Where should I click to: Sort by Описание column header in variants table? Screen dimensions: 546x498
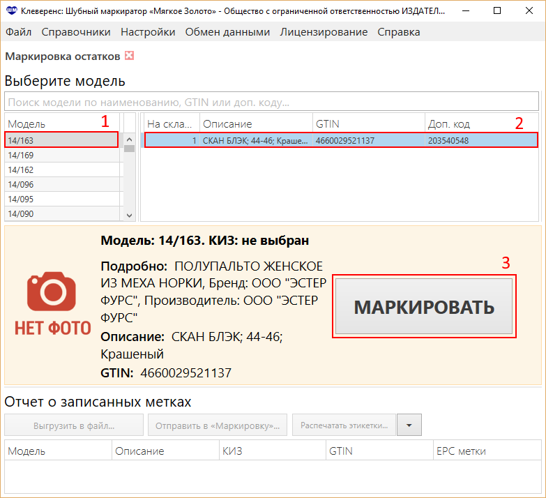point(256,123)
